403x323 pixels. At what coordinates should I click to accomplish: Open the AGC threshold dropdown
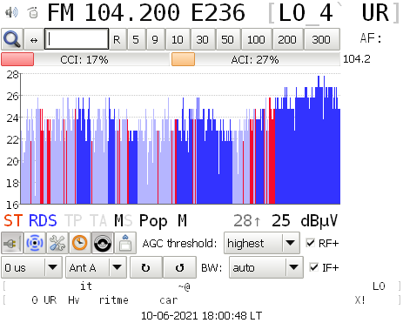[262, 243]
